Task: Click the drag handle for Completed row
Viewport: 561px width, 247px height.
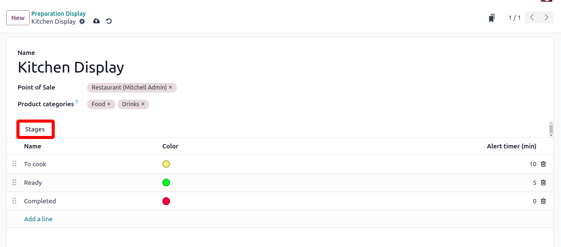Action: pos(14,201)
